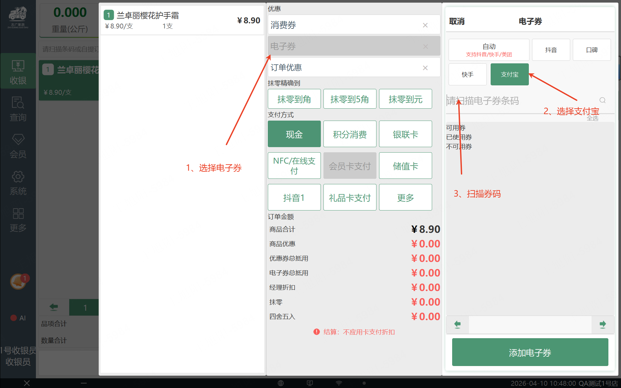Open the 查询 query sidebar icon
This screenshot has width=621, height=388.
18,109
